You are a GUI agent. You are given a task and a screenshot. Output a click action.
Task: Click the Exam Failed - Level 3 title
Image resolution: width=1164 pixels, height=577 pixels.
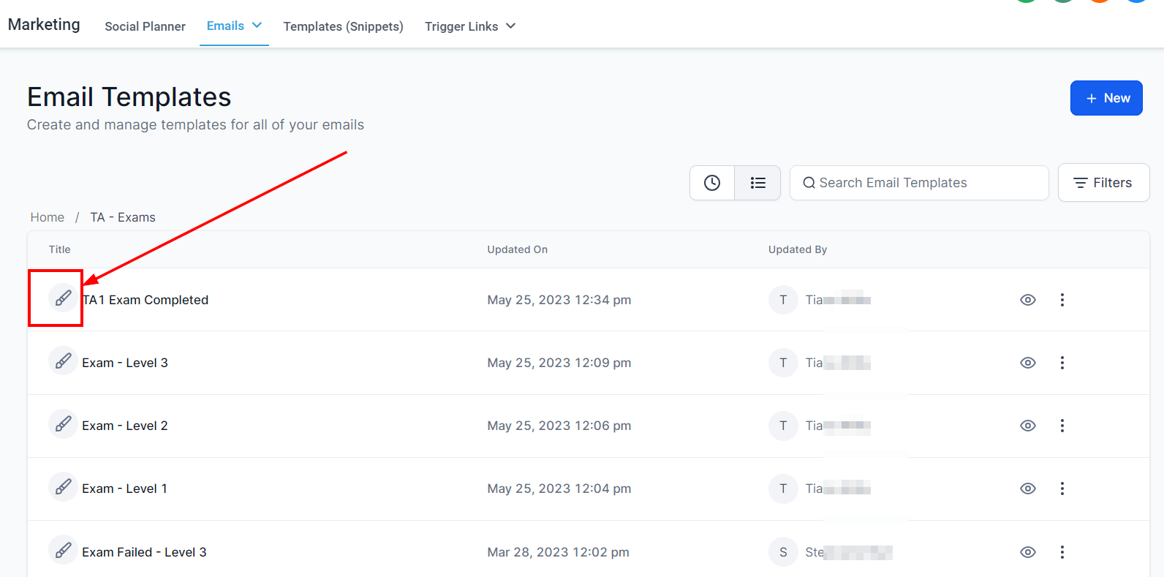pyautogui.click(x=144, y=552)
